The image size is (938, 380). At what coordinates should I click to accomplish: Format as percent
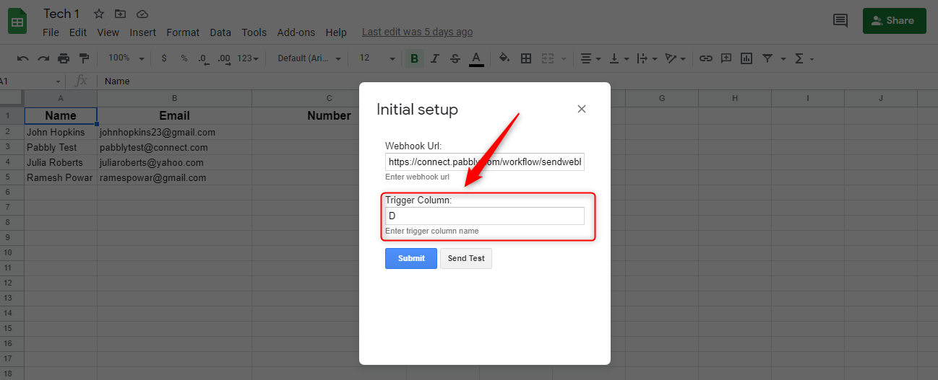184,58
